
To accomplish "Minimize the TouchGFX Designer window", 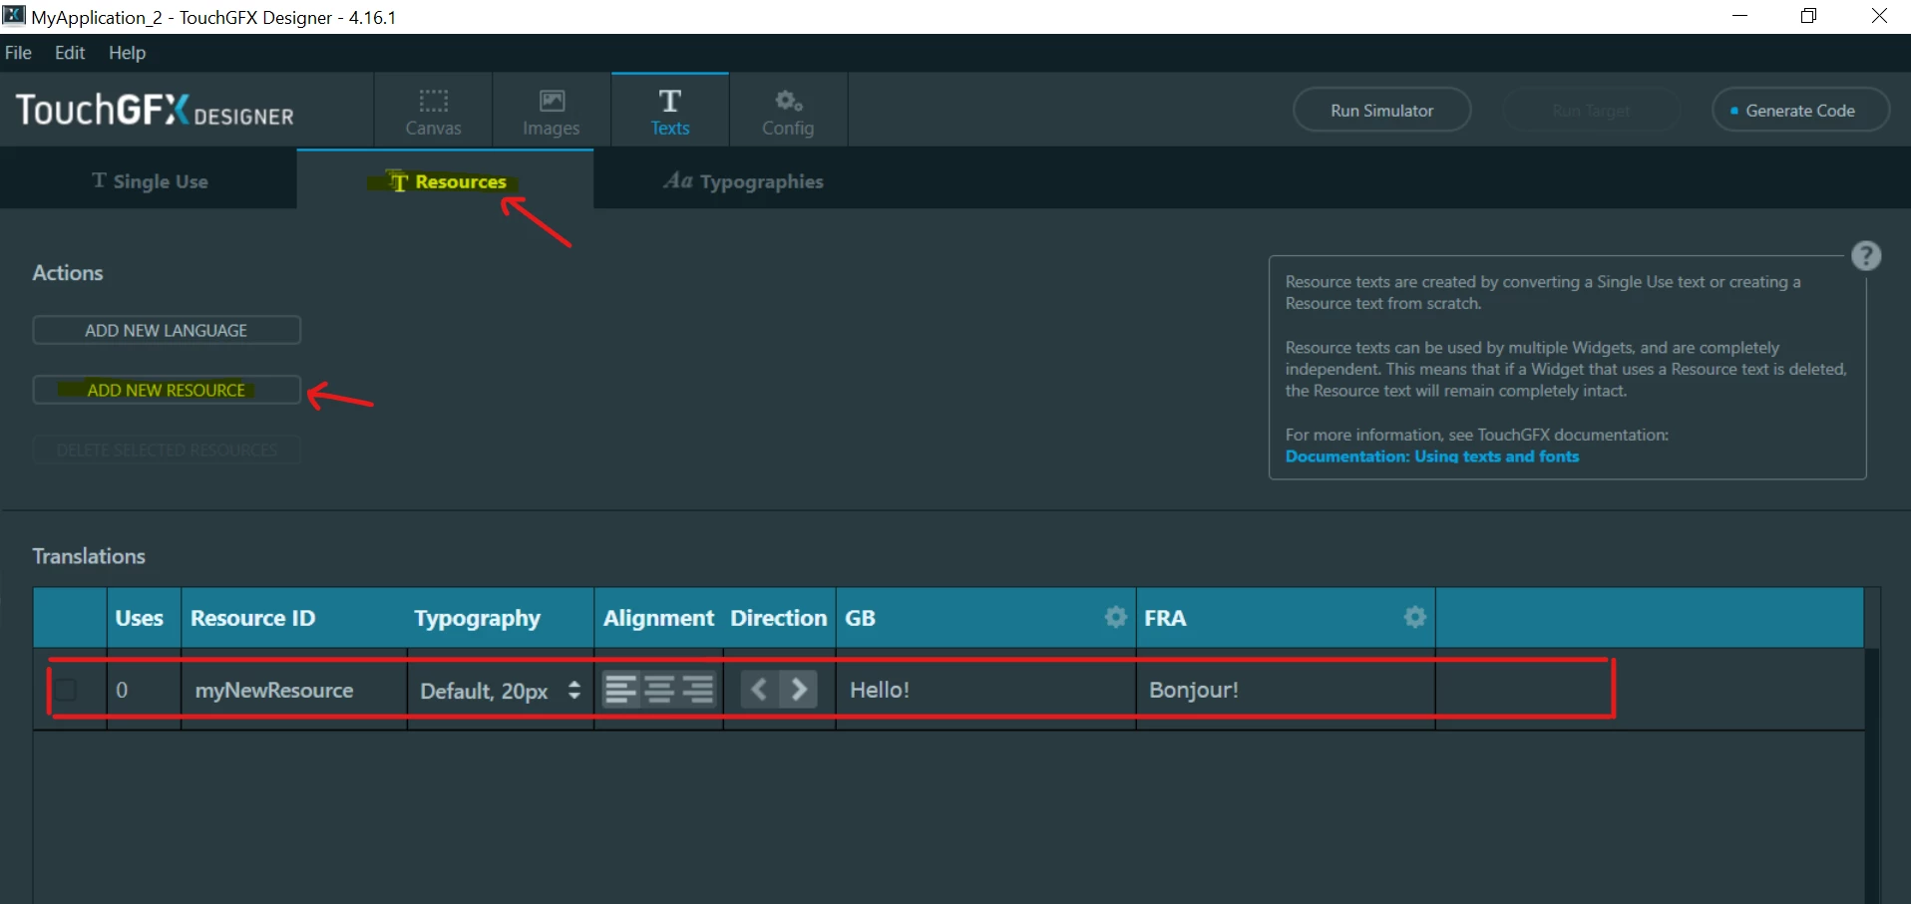I will click(x=1739, y=16).
